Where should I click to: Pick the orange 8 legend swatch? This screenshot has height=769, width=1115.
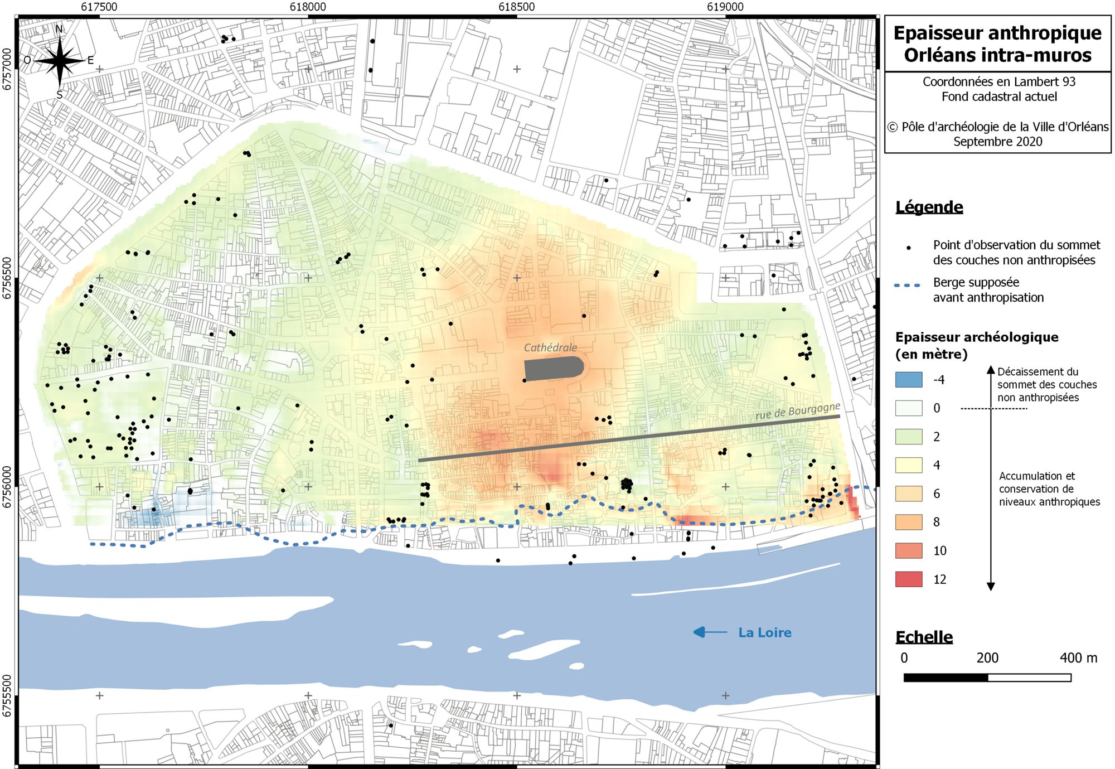tap(909, 522)
